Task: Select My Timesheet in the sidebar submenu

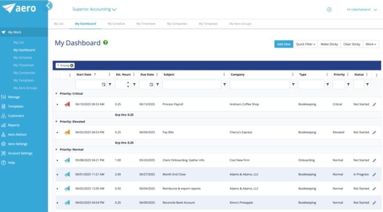Action: [24, 65]
